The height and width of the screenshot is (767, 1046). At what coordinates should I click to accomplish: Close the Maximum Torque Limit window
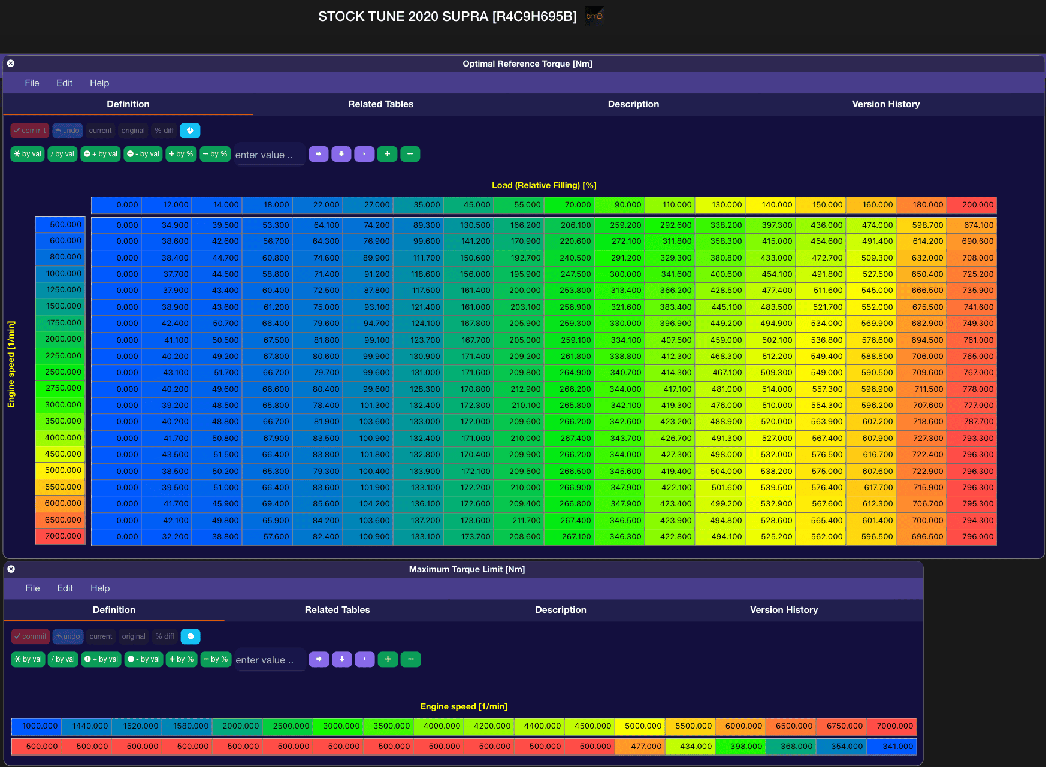click(11, 569)
